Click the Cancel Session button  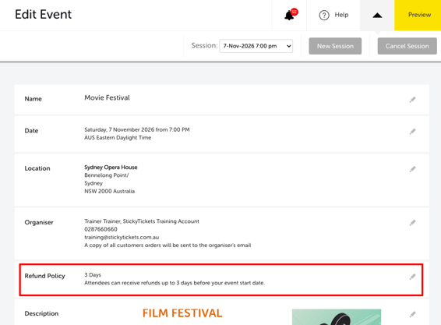[x=407, y=46]
